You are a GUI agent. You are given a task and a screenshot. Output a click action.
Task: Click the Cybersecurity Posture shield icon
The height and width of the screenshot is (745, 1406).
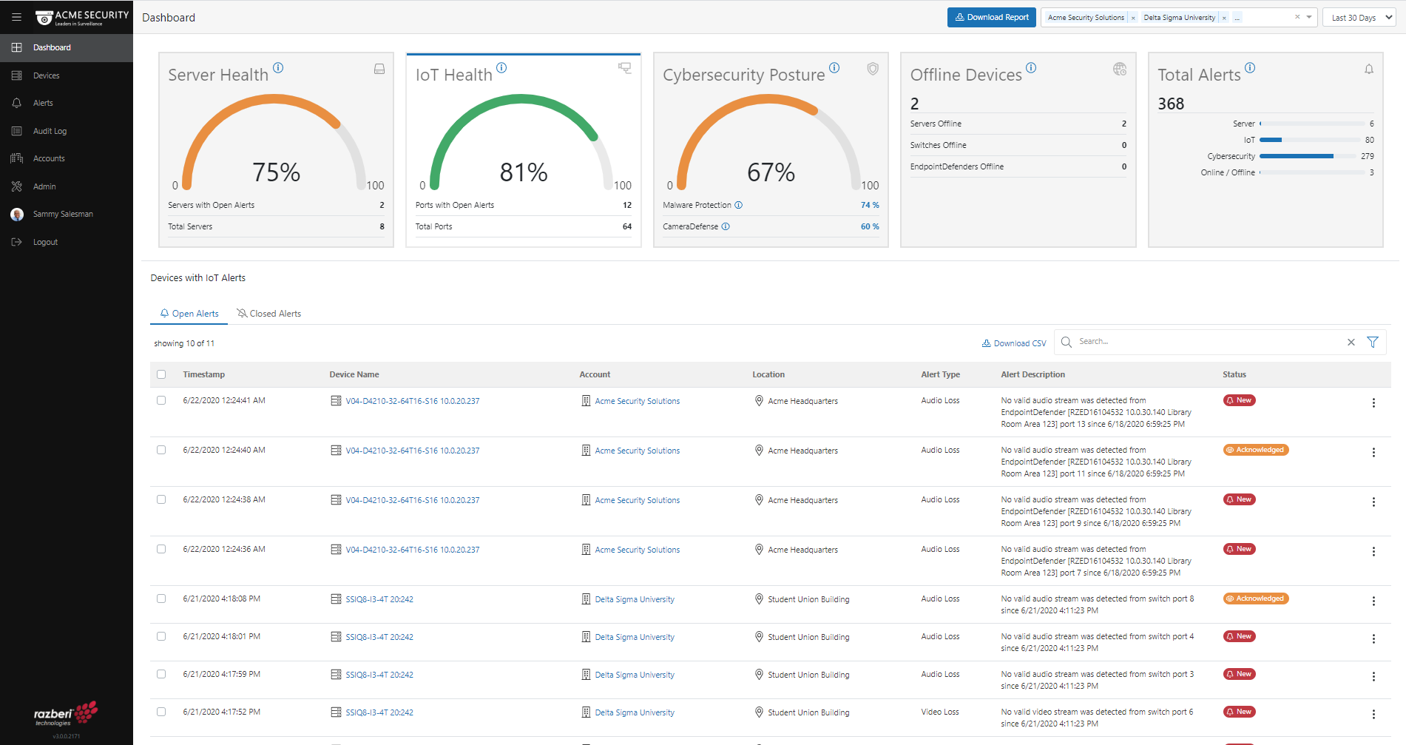(873, 67)
